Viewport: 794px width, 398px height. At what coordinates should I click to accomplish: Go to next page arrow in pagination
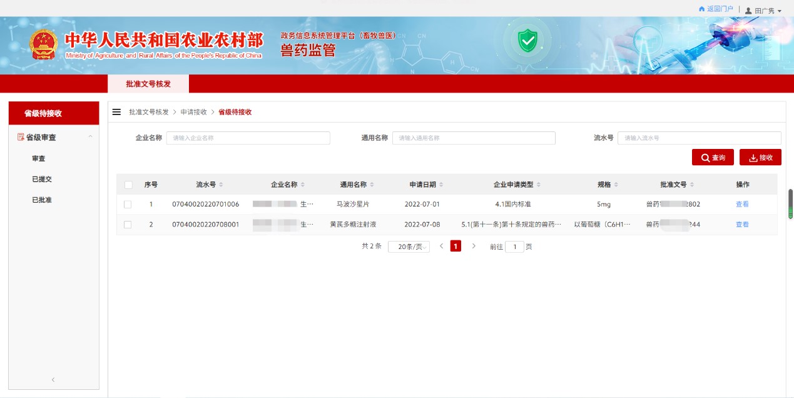click(474, 247)
